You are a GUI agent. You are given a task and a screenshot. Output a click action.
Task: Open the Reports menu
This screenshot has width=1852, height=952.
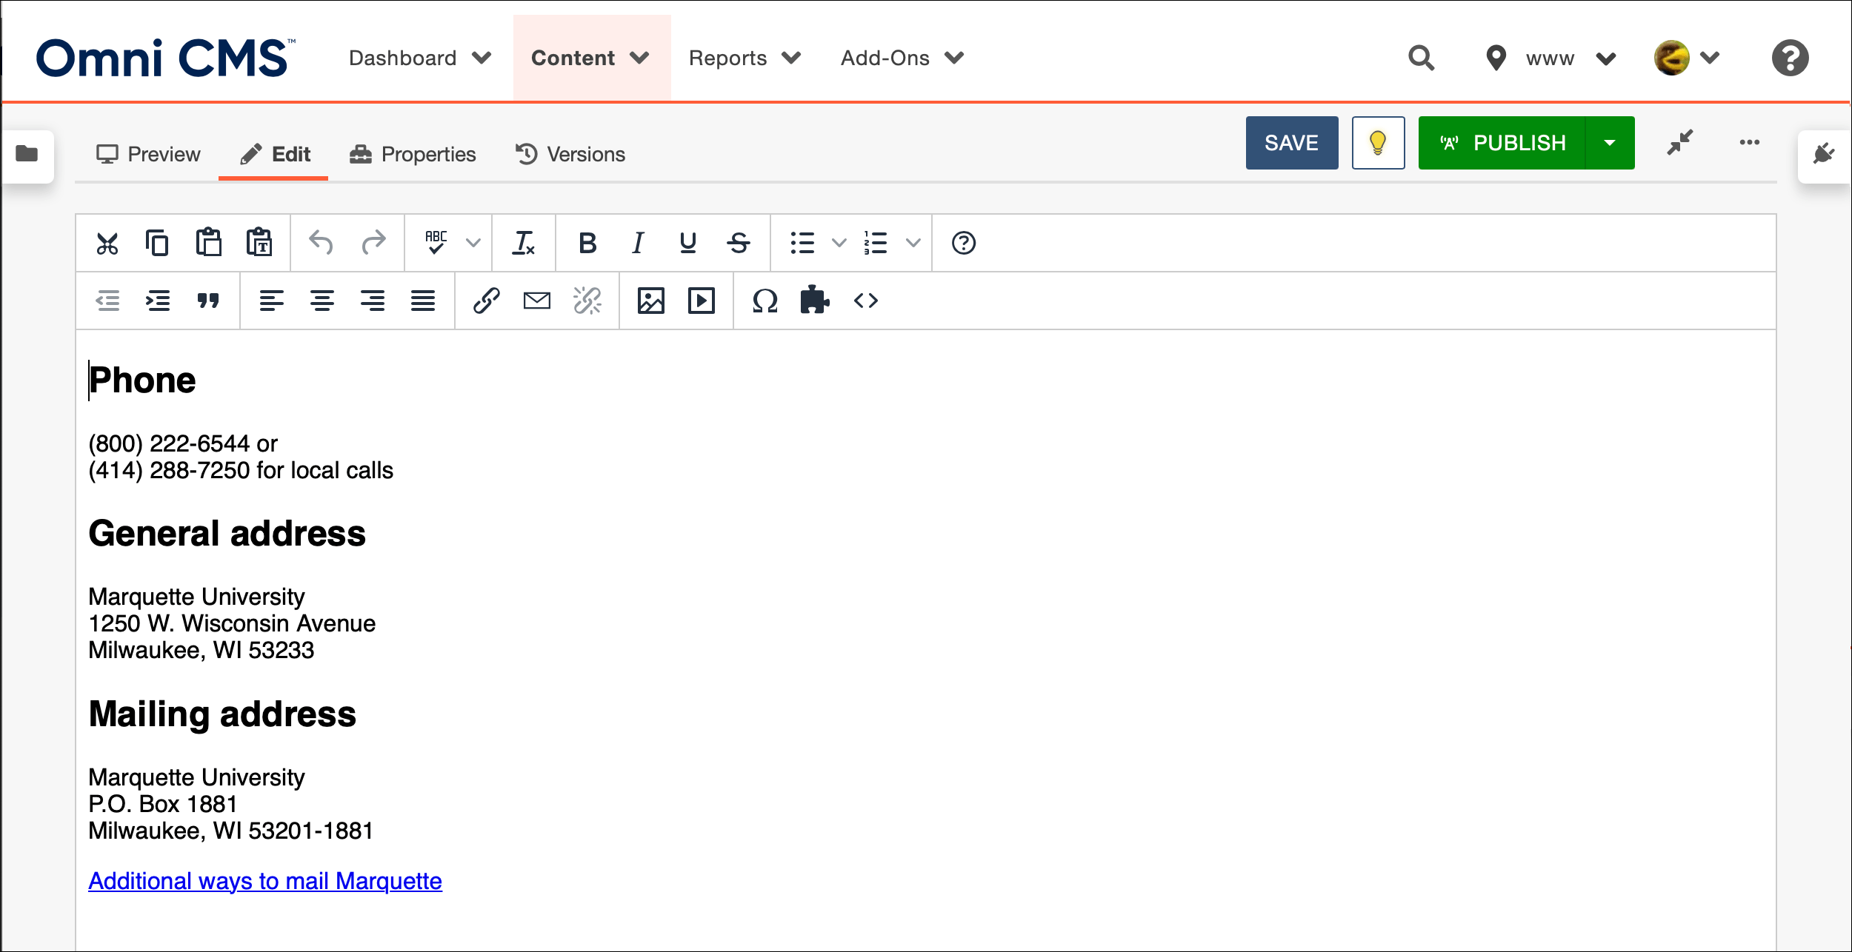pos(745,58)
